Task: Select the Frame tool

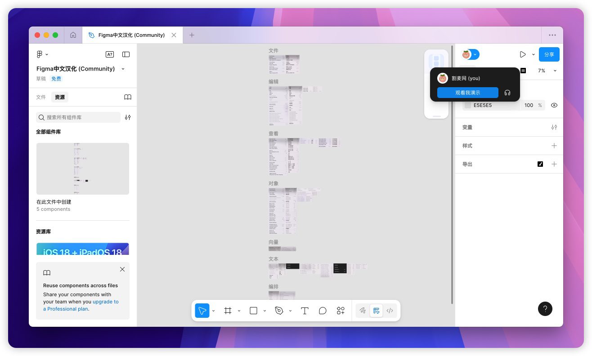Action: (x=228, y=311)
